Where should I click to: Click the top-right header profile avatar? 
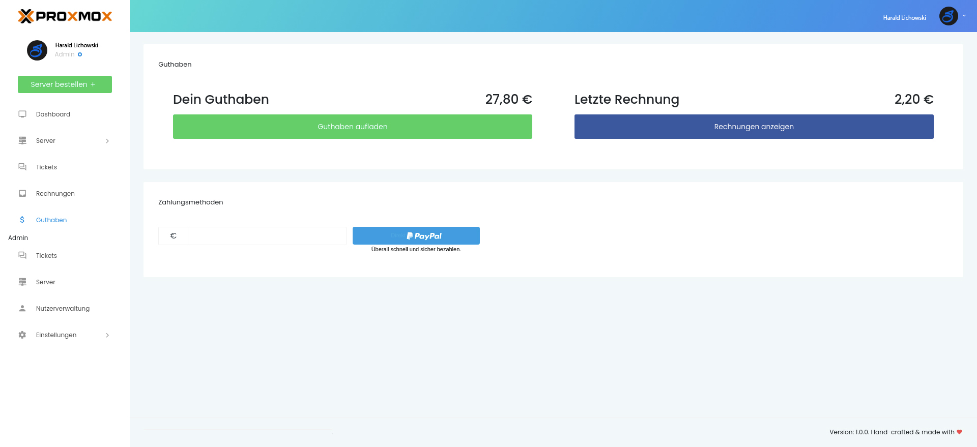pyautogui.click(x=948, y=16)
